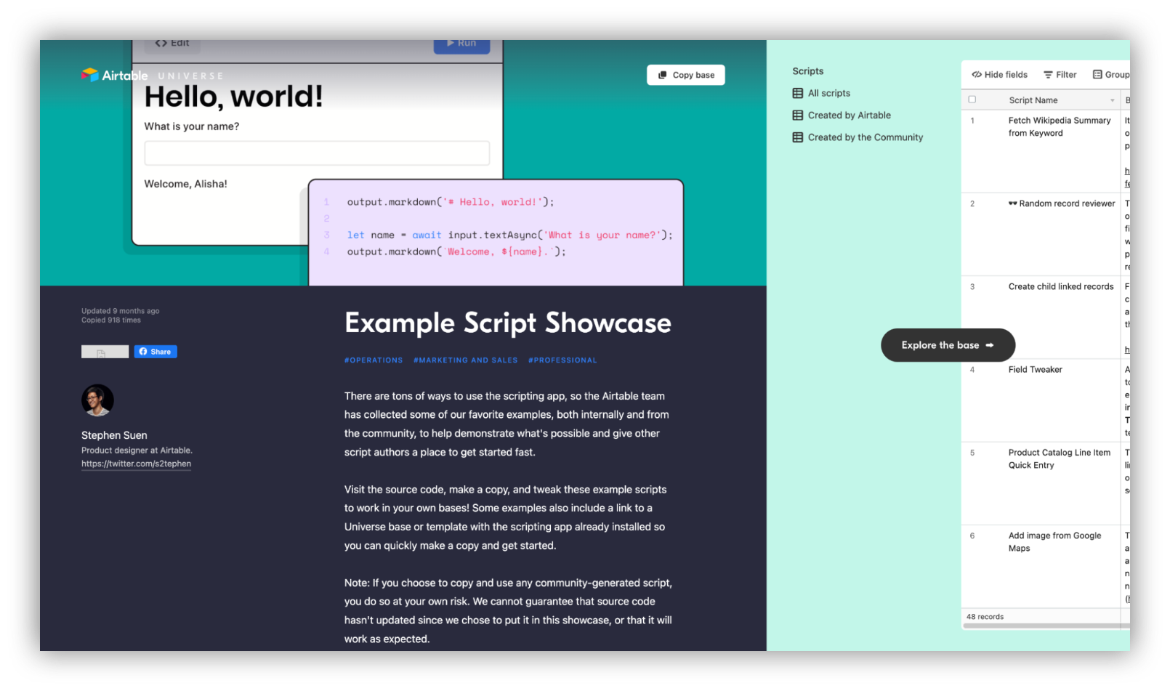Select Random record reviewer row
Screen dimensions: 1170x691
point(1045,234)
